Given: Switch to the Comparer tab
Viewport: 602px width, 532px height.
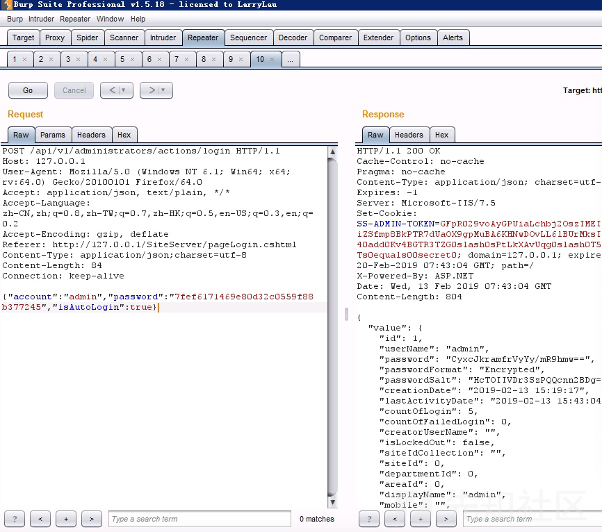Looking at the screenshot, I should pyautogui.click(x=335, y=38).
